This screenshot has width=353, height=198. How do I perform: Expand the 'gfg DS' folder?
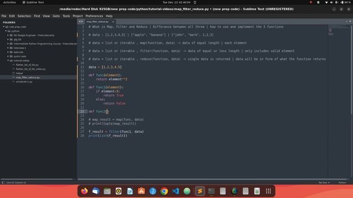8,40
